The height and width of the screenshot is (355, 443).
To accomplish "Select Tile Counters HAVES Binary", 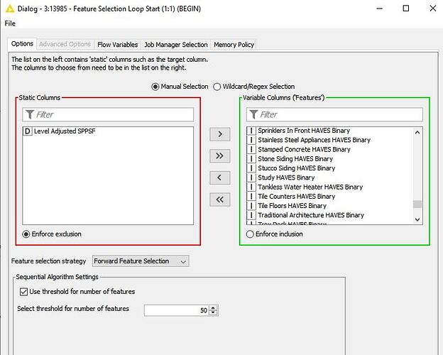I will tap(296, 196).
